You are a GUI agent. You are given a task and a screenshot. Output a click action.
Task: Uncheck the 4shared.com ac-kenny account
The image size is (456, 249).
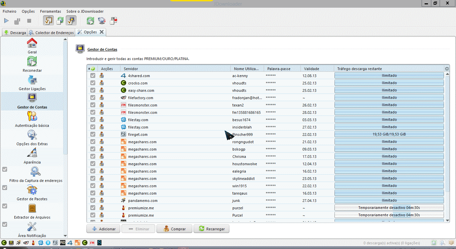93,76
